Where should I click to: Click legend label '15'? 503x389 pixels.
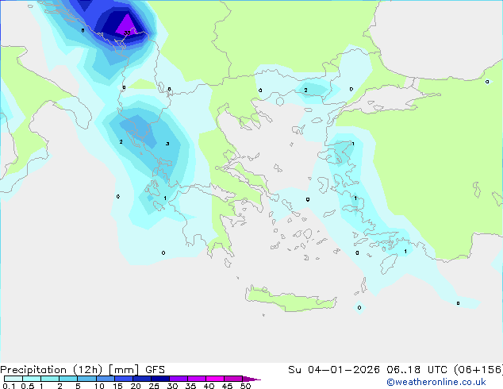coord(117,386)
